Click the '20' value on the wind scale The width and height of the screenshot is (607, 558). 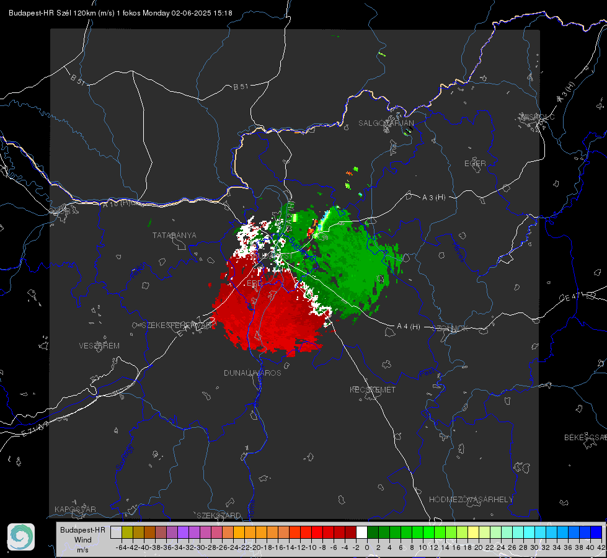tap(479, 547)
